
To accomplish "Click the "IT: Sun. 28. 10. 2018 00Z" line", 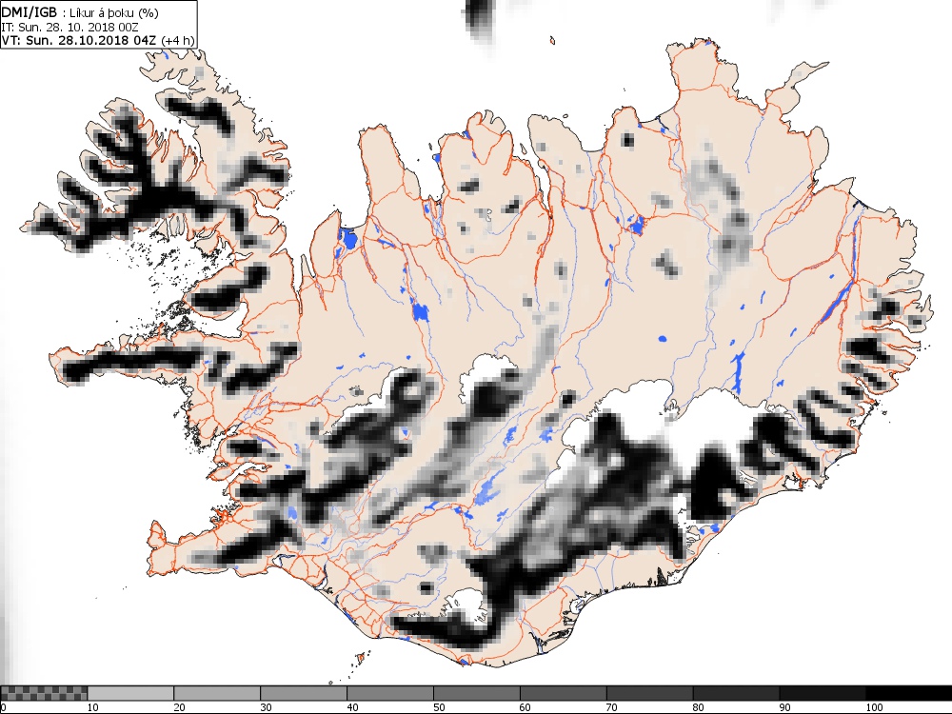I will click(x=69, y=28).
